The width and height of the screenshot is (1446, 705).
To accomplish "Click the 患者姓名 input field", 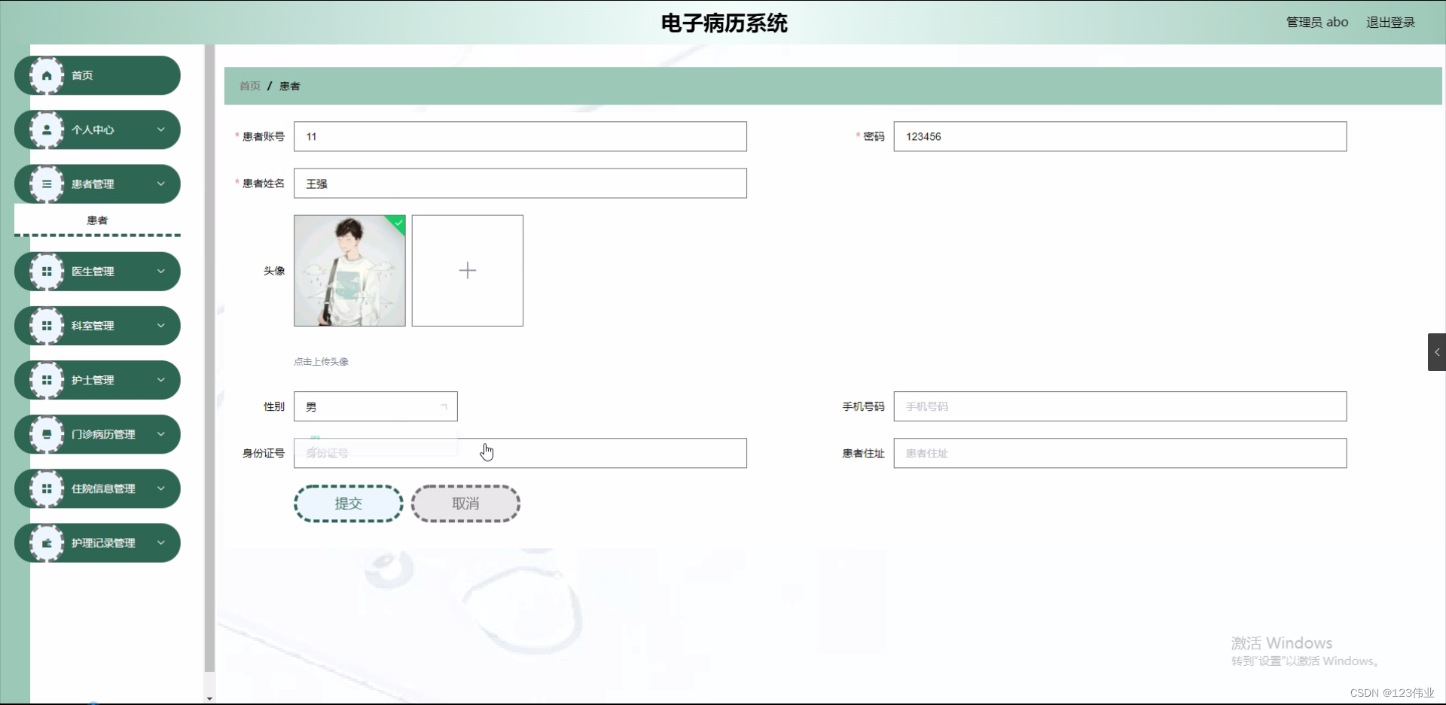I will click(x=520, y=183).
